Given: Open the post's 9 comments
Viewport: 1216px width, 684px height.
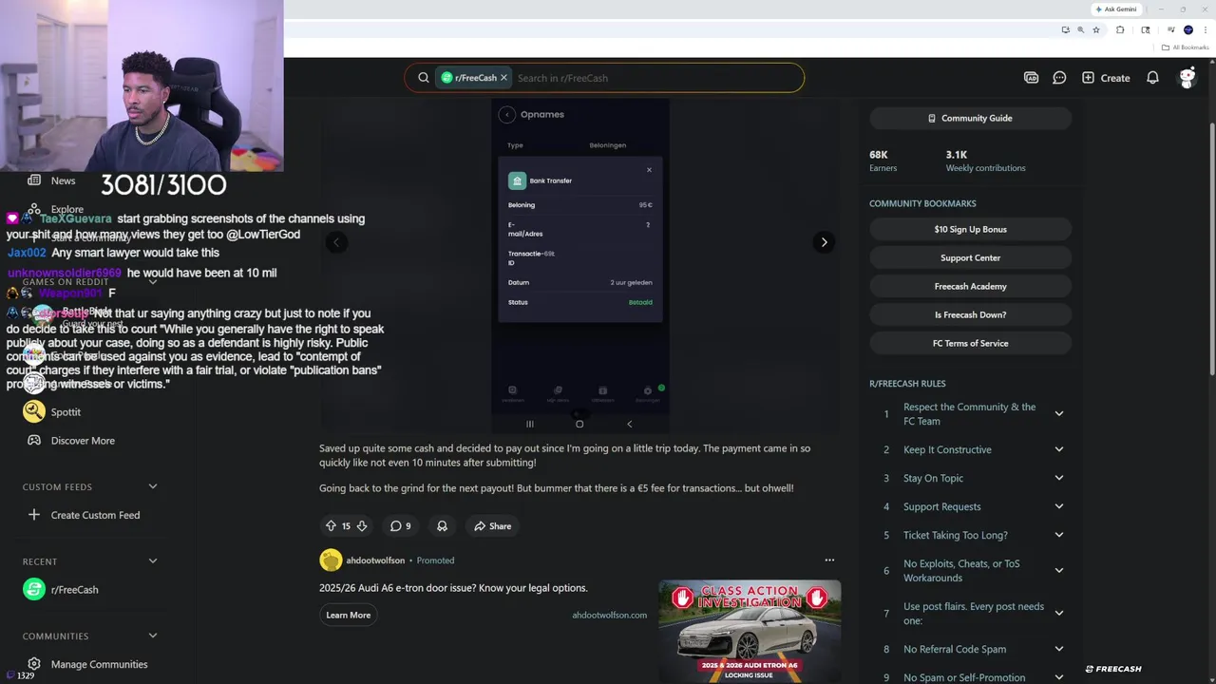Looking at the screenshot, I should [401, 525].
